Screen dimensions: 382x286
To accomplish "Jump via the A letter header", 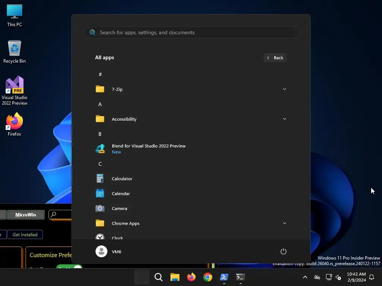I will click(100, 104).
